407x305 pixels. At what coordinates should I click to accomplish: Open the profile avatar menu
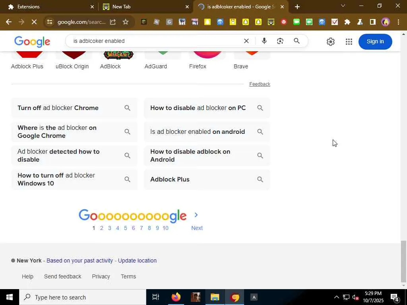[386, 22]
